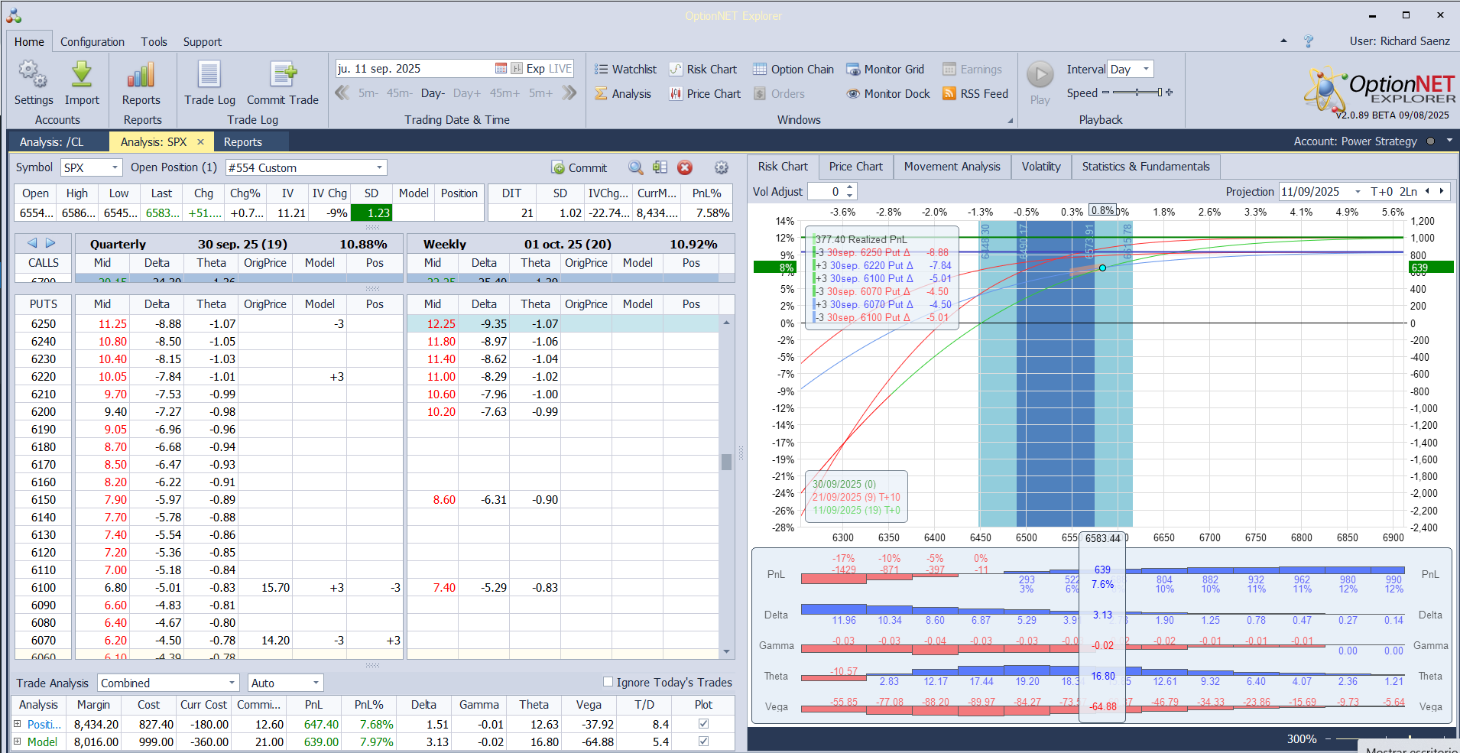Increase the Vol Adjust stepper
Viewport: 1460px width, 753px height.
coord(850,187)
